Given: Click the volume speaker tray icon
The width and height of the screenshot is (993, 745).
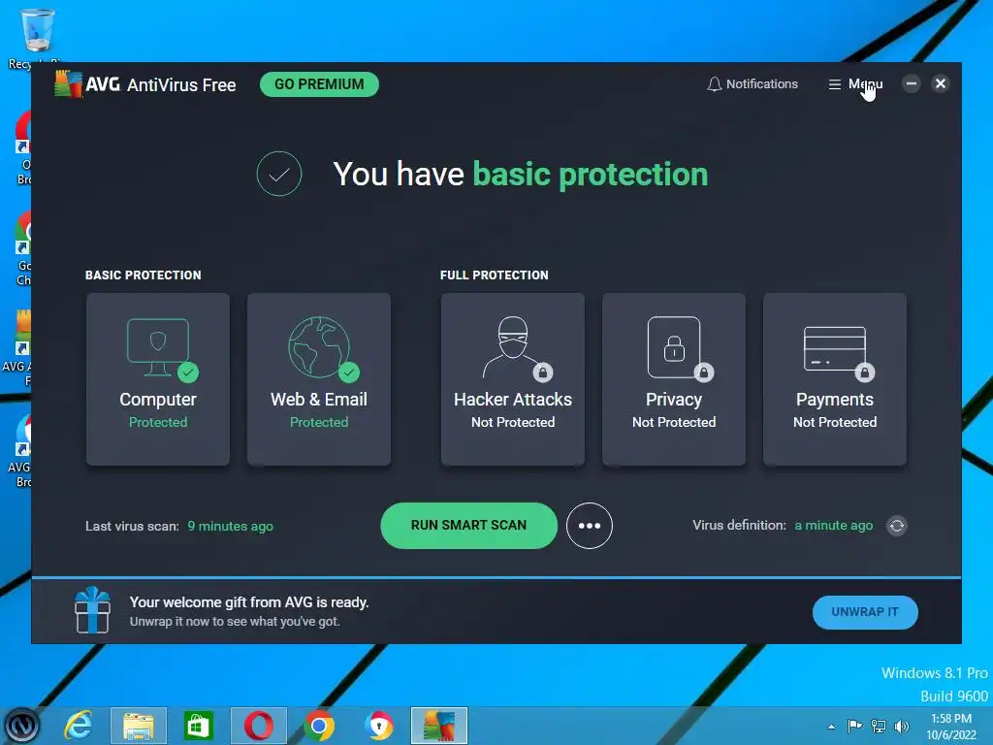Looking at the screenshot, I should click(901, 726).
